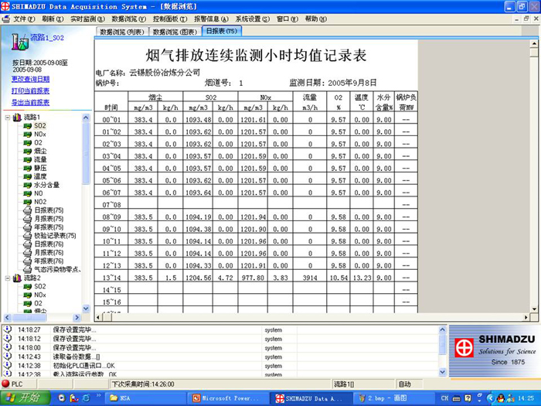
Task: Select 校验记录表(75) report icon
Action: pyautogui.click(x=27, y=236)
